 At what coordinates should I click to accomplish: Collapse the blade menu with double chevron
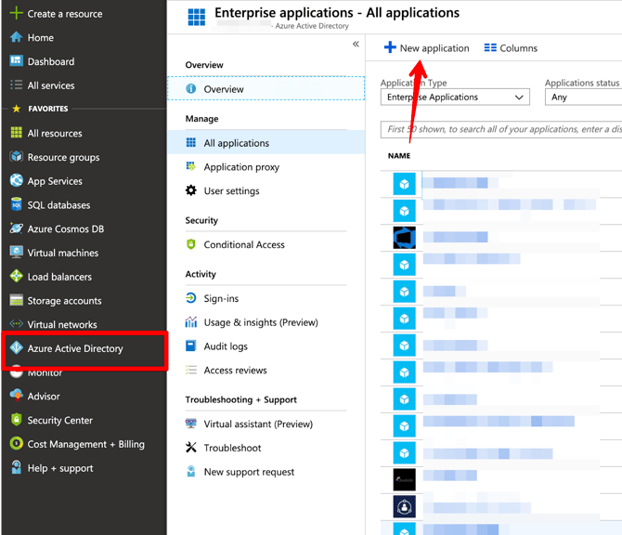[x=356, y=45]
